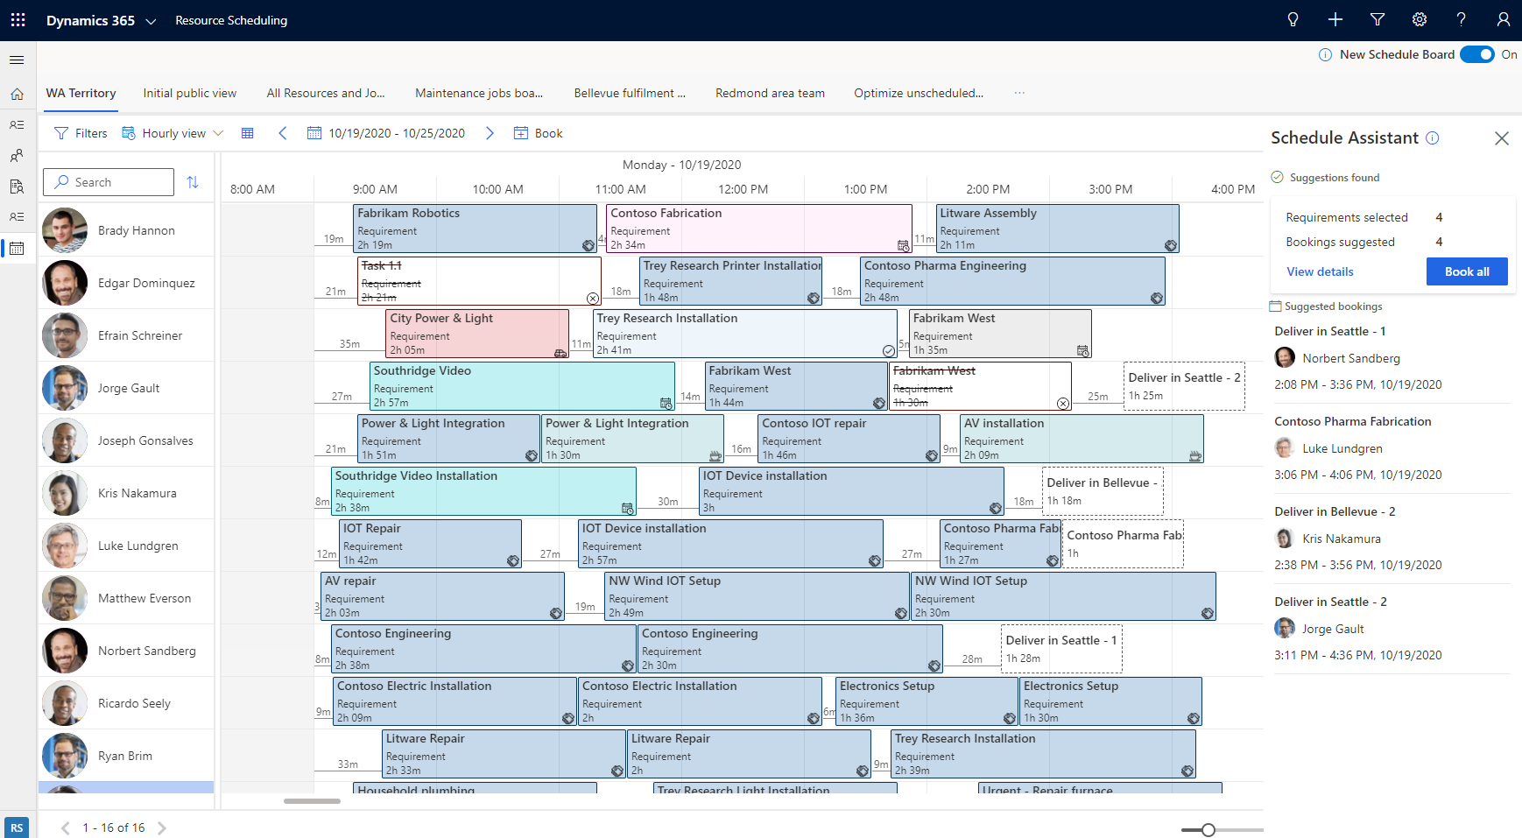1522x838 pixels.
Task: Select Deliver in Seattle - 2 suggestion title
Action: 1330,602
